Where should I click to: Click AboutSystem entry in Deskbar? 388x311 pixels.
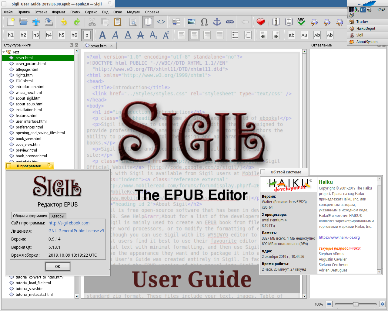pyautogui.click(x=367, y=42)
